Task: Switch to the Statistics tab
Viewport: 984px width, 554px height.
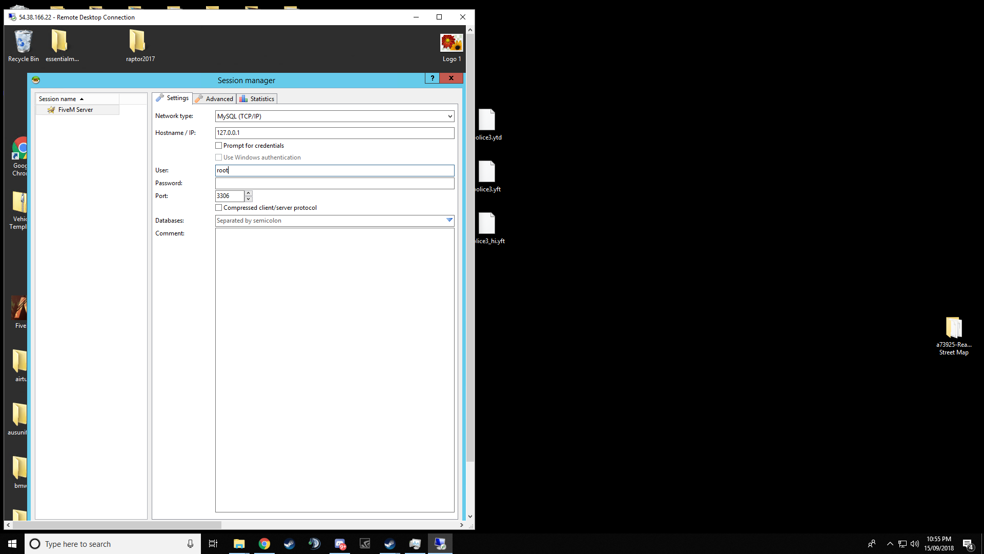Action: (x=257, y=99)
